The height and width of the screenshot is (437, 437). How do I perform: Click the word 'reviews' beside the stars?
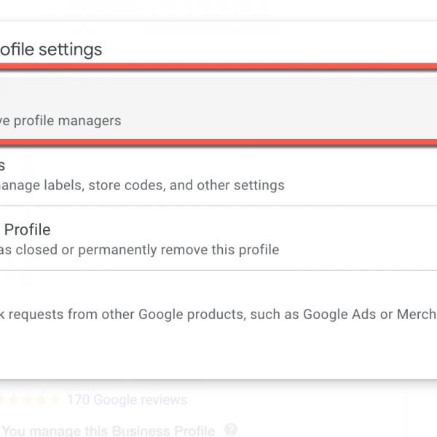[165, 400]
